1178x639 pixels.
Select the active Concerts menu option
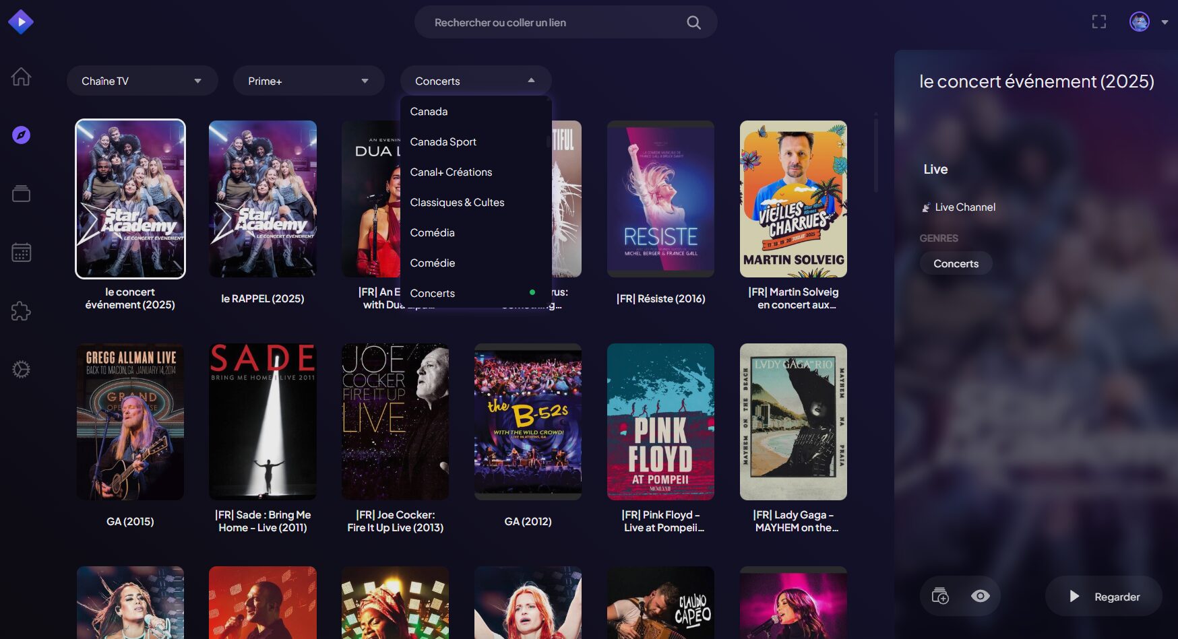coord(476,293)
